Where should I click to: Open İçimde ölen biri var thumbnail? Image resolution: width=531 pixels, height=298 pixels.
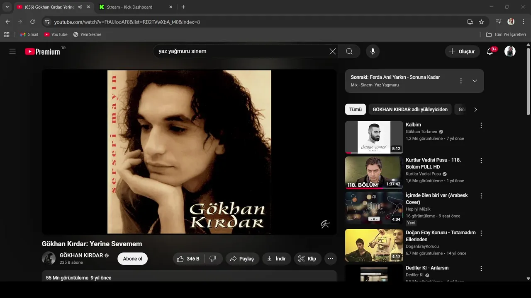point(374,208)
